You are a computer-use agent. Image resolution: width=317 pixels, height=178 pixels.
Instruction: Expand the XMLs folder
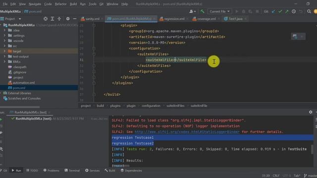coord(4,61)
